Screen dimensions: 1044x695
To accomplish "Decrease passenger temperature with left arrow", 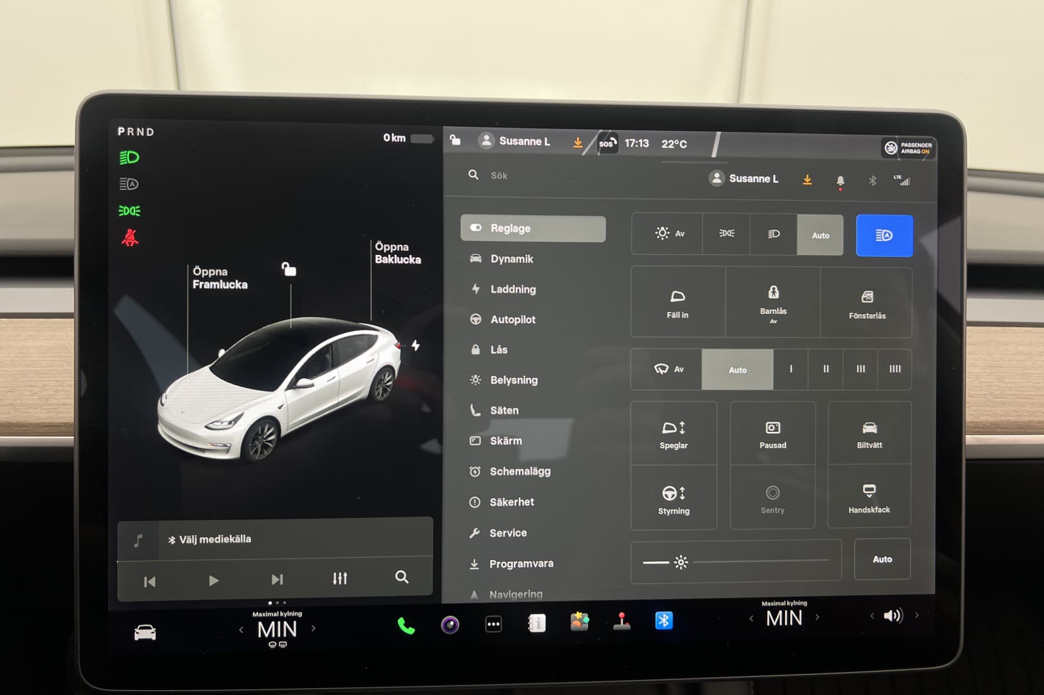I will coord(751,618).
